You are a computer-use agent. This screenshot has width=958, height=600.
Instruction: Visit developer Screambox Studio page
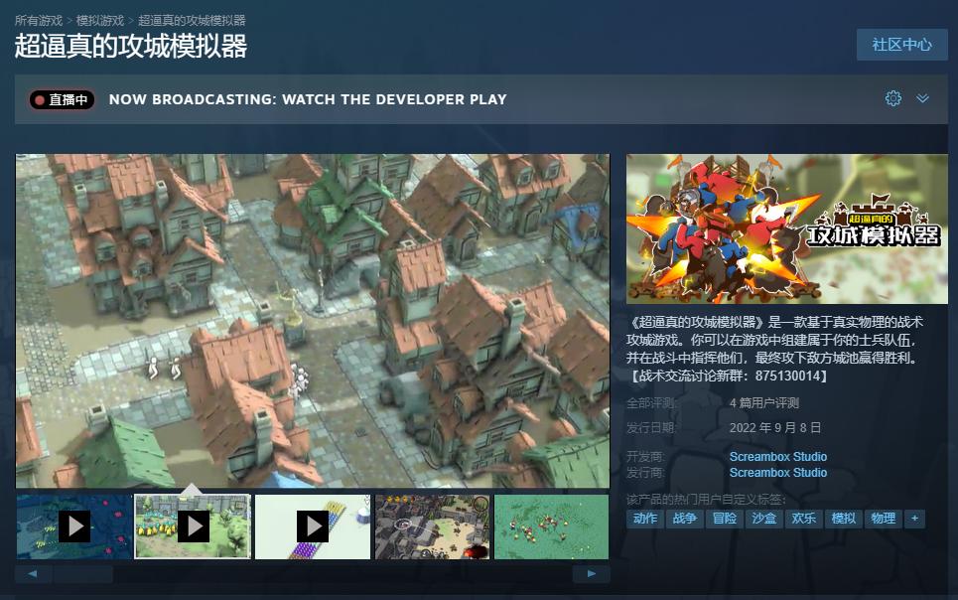(777, 455)
